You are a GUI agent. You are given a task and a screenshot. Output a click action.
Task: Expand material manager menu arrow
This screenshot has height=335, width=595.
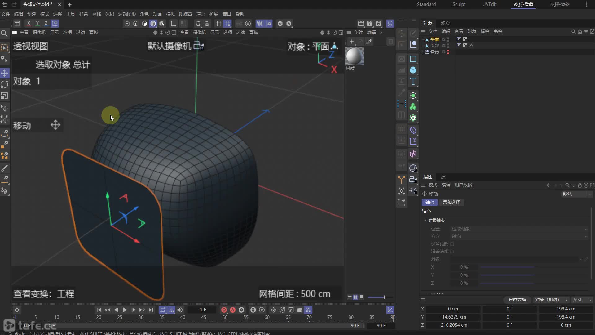[381, 32]
